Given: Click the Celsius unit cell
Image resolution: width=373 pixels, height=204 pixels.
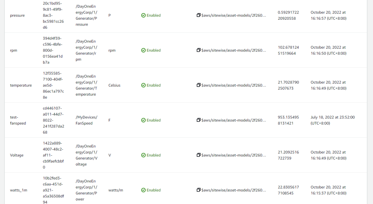Looking at the screenshot, I should [x=114, y=85].
